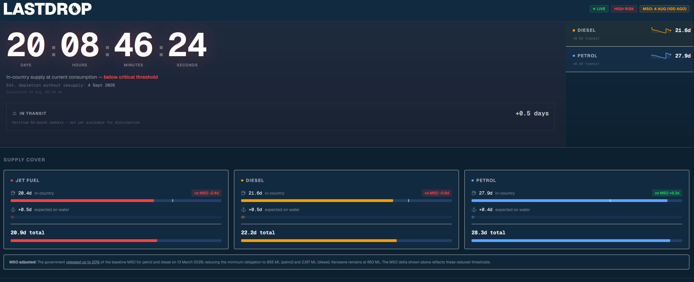Click the depletion date '4 Sept 2026'
This screenshot has height=282, width=694.
click(101, 86)
